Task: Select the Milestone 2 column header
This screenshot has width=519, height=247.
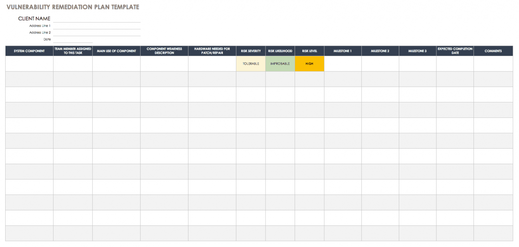Action: pyautogui.click(x=380, y=51)
